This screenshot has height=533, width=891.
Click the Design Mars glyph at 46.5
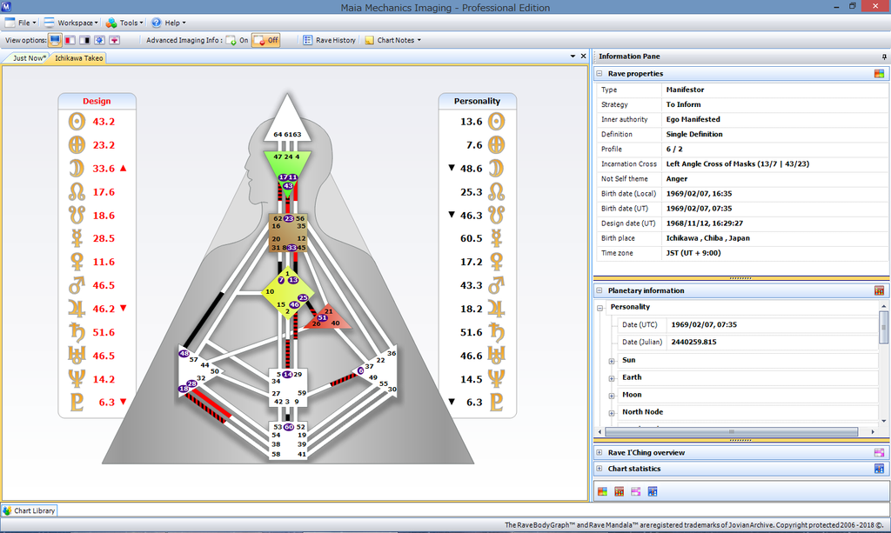[x=77, y=285]
